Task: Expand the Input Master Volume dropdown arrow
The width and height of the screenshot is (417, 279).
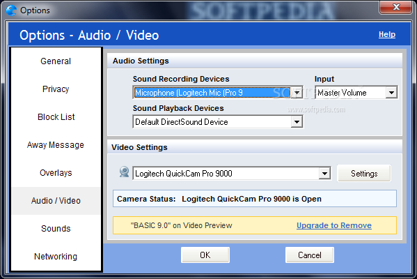Action: coord(391,93)
